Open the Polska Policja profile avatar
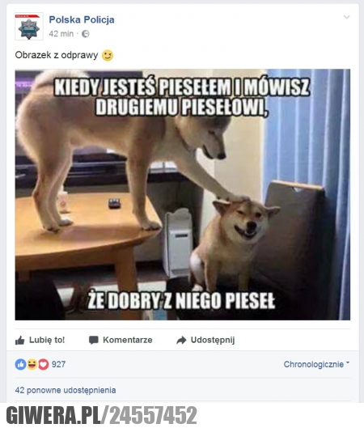This screenshot has width=364, height=428. tap(29, 27)
